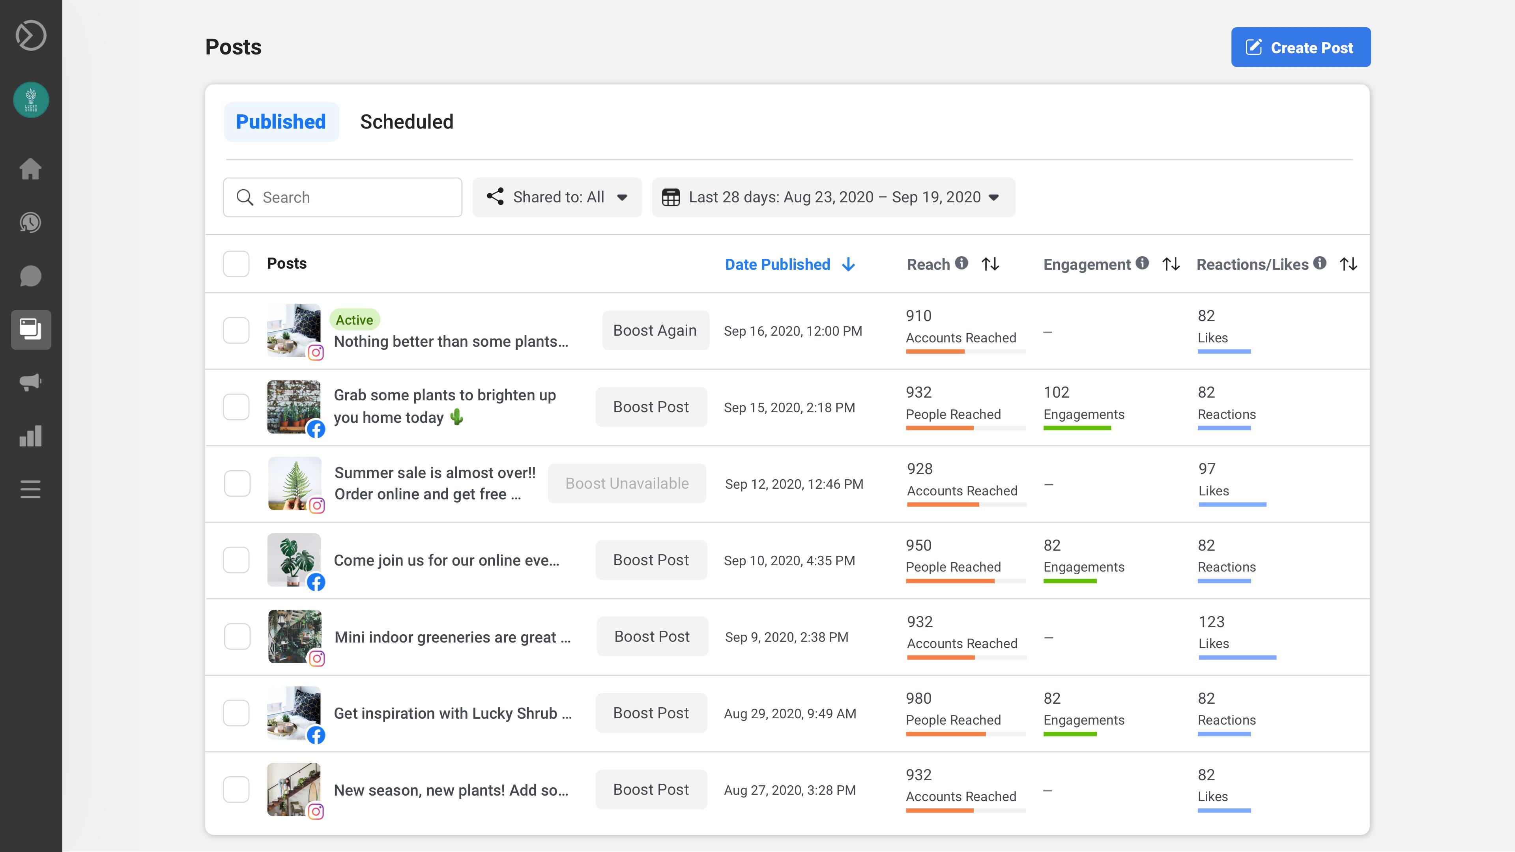Open the Activity clock icon in sidebar
This screenshot has height=852, width=1515.
30,223
